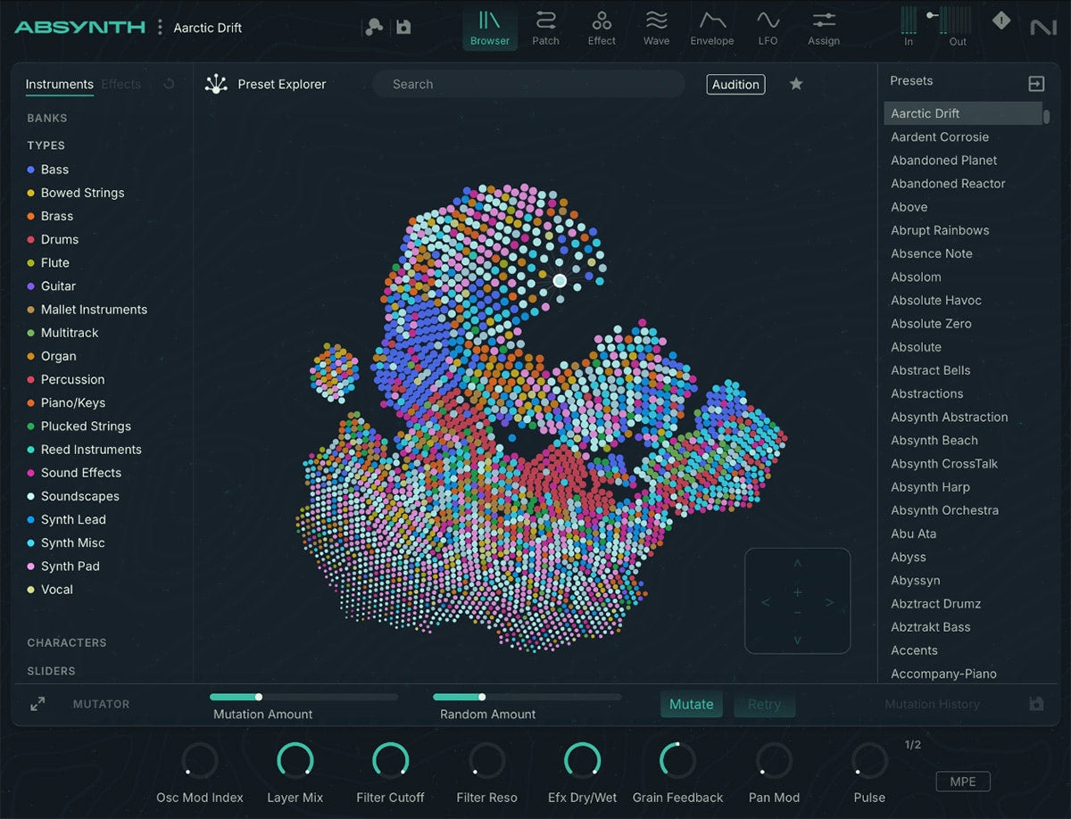Open the preset menu dots beside Aarctic Drift
The height and width of the screenshot is (819, 1071).
tap(161, 28)
